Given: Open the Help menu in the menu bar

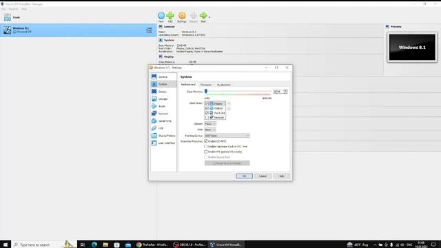Looking at the screenshot, I should [x=24, y=9].
